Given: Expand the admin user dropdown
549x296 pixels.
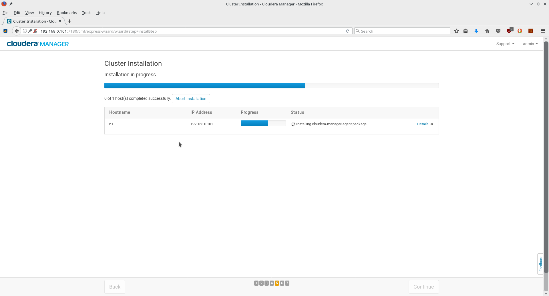Looking at the screenshot, I should point(530,44).
